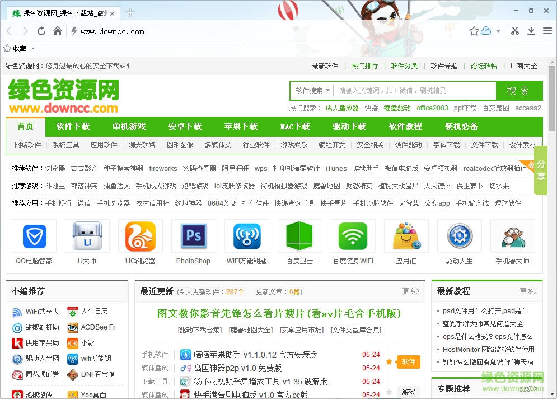Select the orange 软件 side tab
The width and height of the screenshot is (557, 399).
409,362
